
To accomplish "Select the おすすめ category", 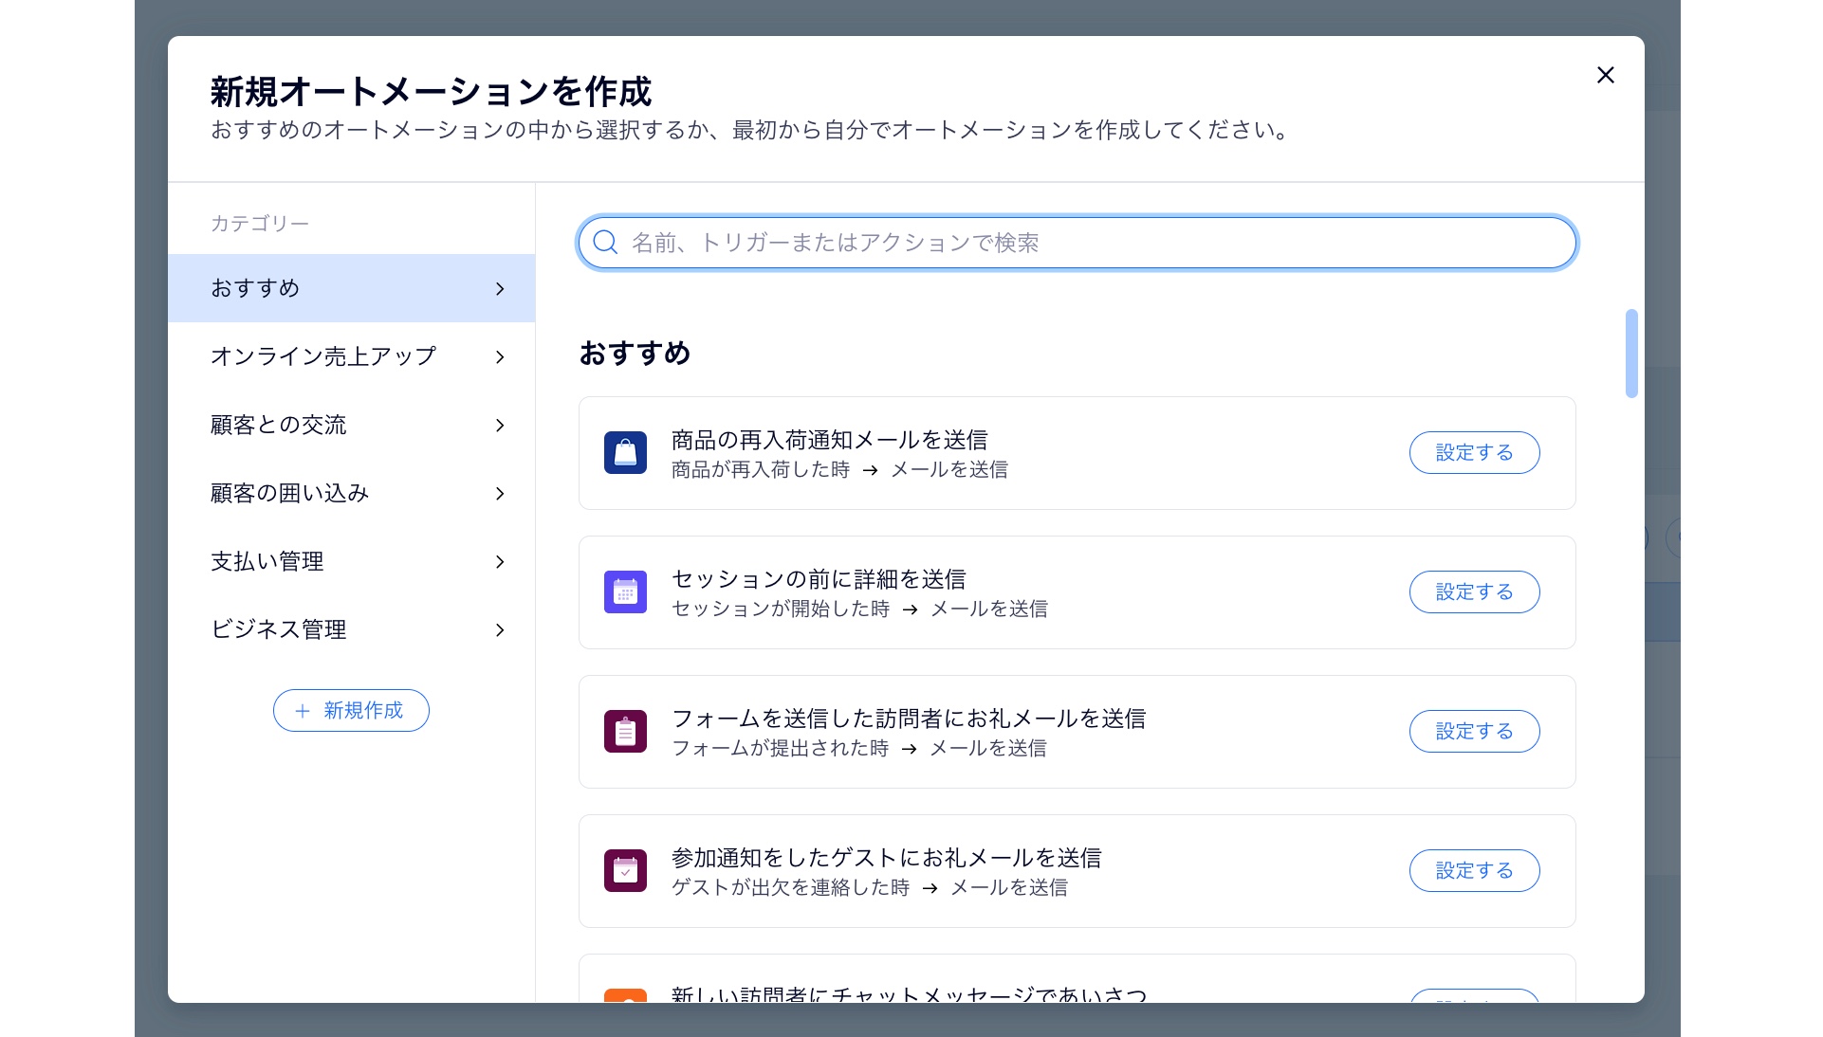I will pyautogui.click(x=351, y=288).
